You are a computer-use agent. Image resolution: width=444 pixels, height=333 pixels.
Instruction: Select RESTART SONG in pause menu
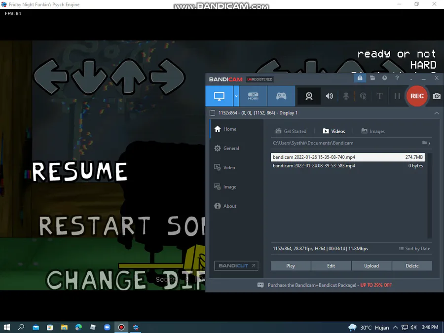click(x=122, y=225)
